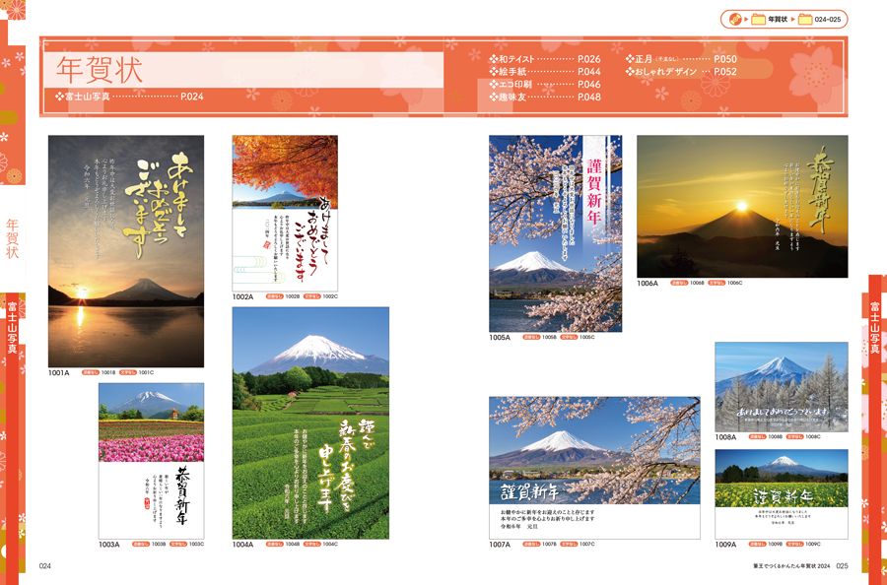Select the 1001A sunset Fuji lake card
887x585 pixels.
click(x=126, y=251)
